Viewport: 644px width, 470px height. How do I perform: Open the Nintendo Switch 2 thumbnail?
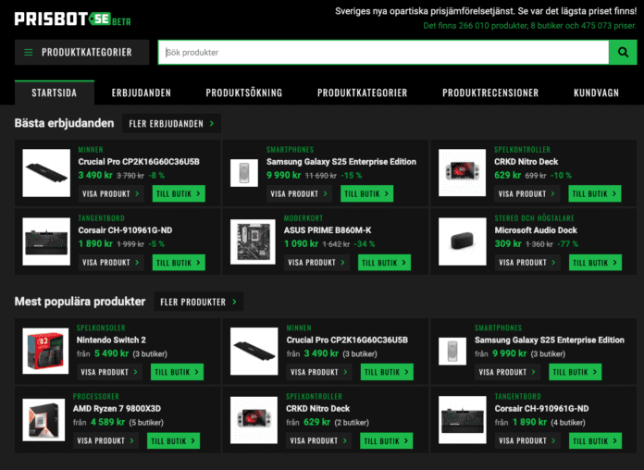pyautogui.click(x=45, y=351)
